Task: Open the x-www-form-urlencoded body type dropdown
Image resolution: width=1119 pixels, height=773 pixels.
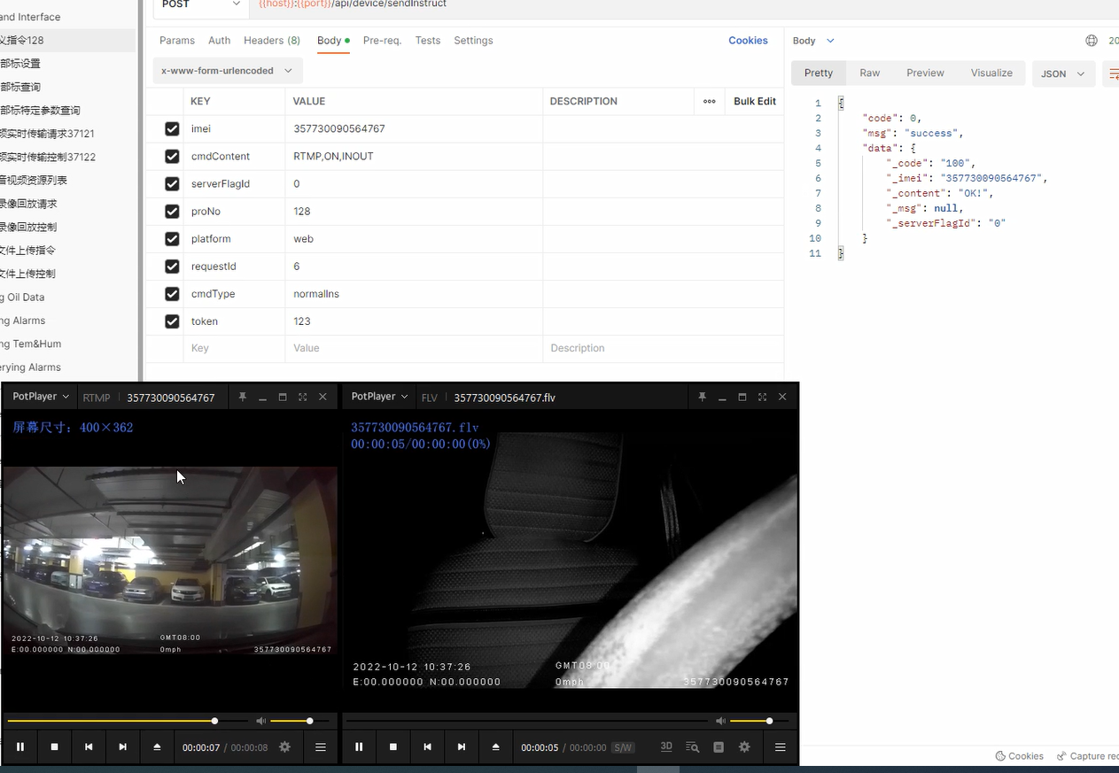Action: click(227, 71)
